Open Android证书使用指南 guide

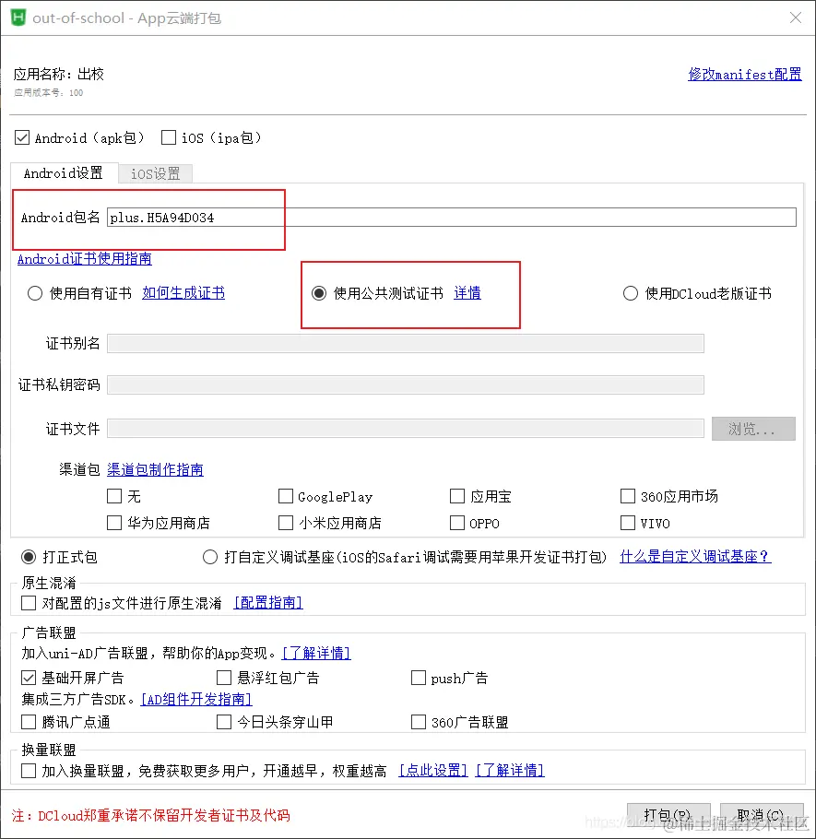pyautogui.click(x=83, y=259)
